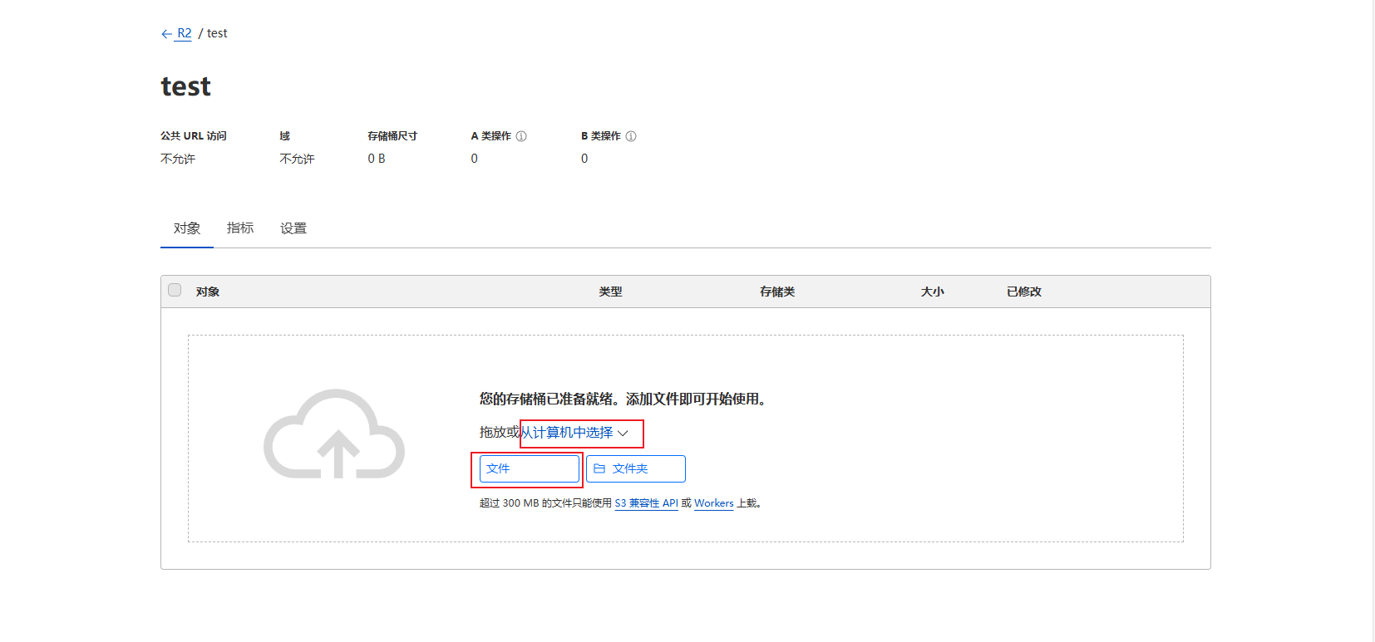
Task: Open the Workers link
Action: tap(713, 503)
